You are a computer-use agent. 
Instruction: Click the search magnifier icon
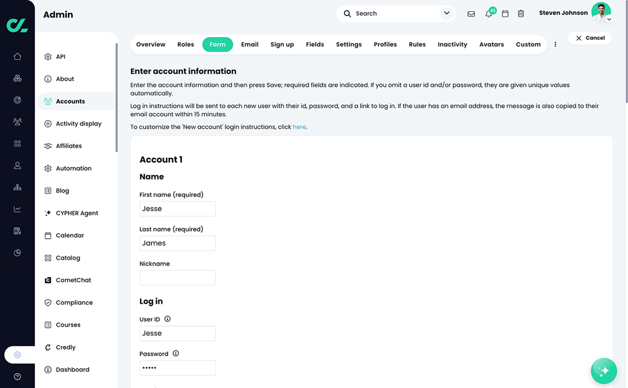(347, 14)
